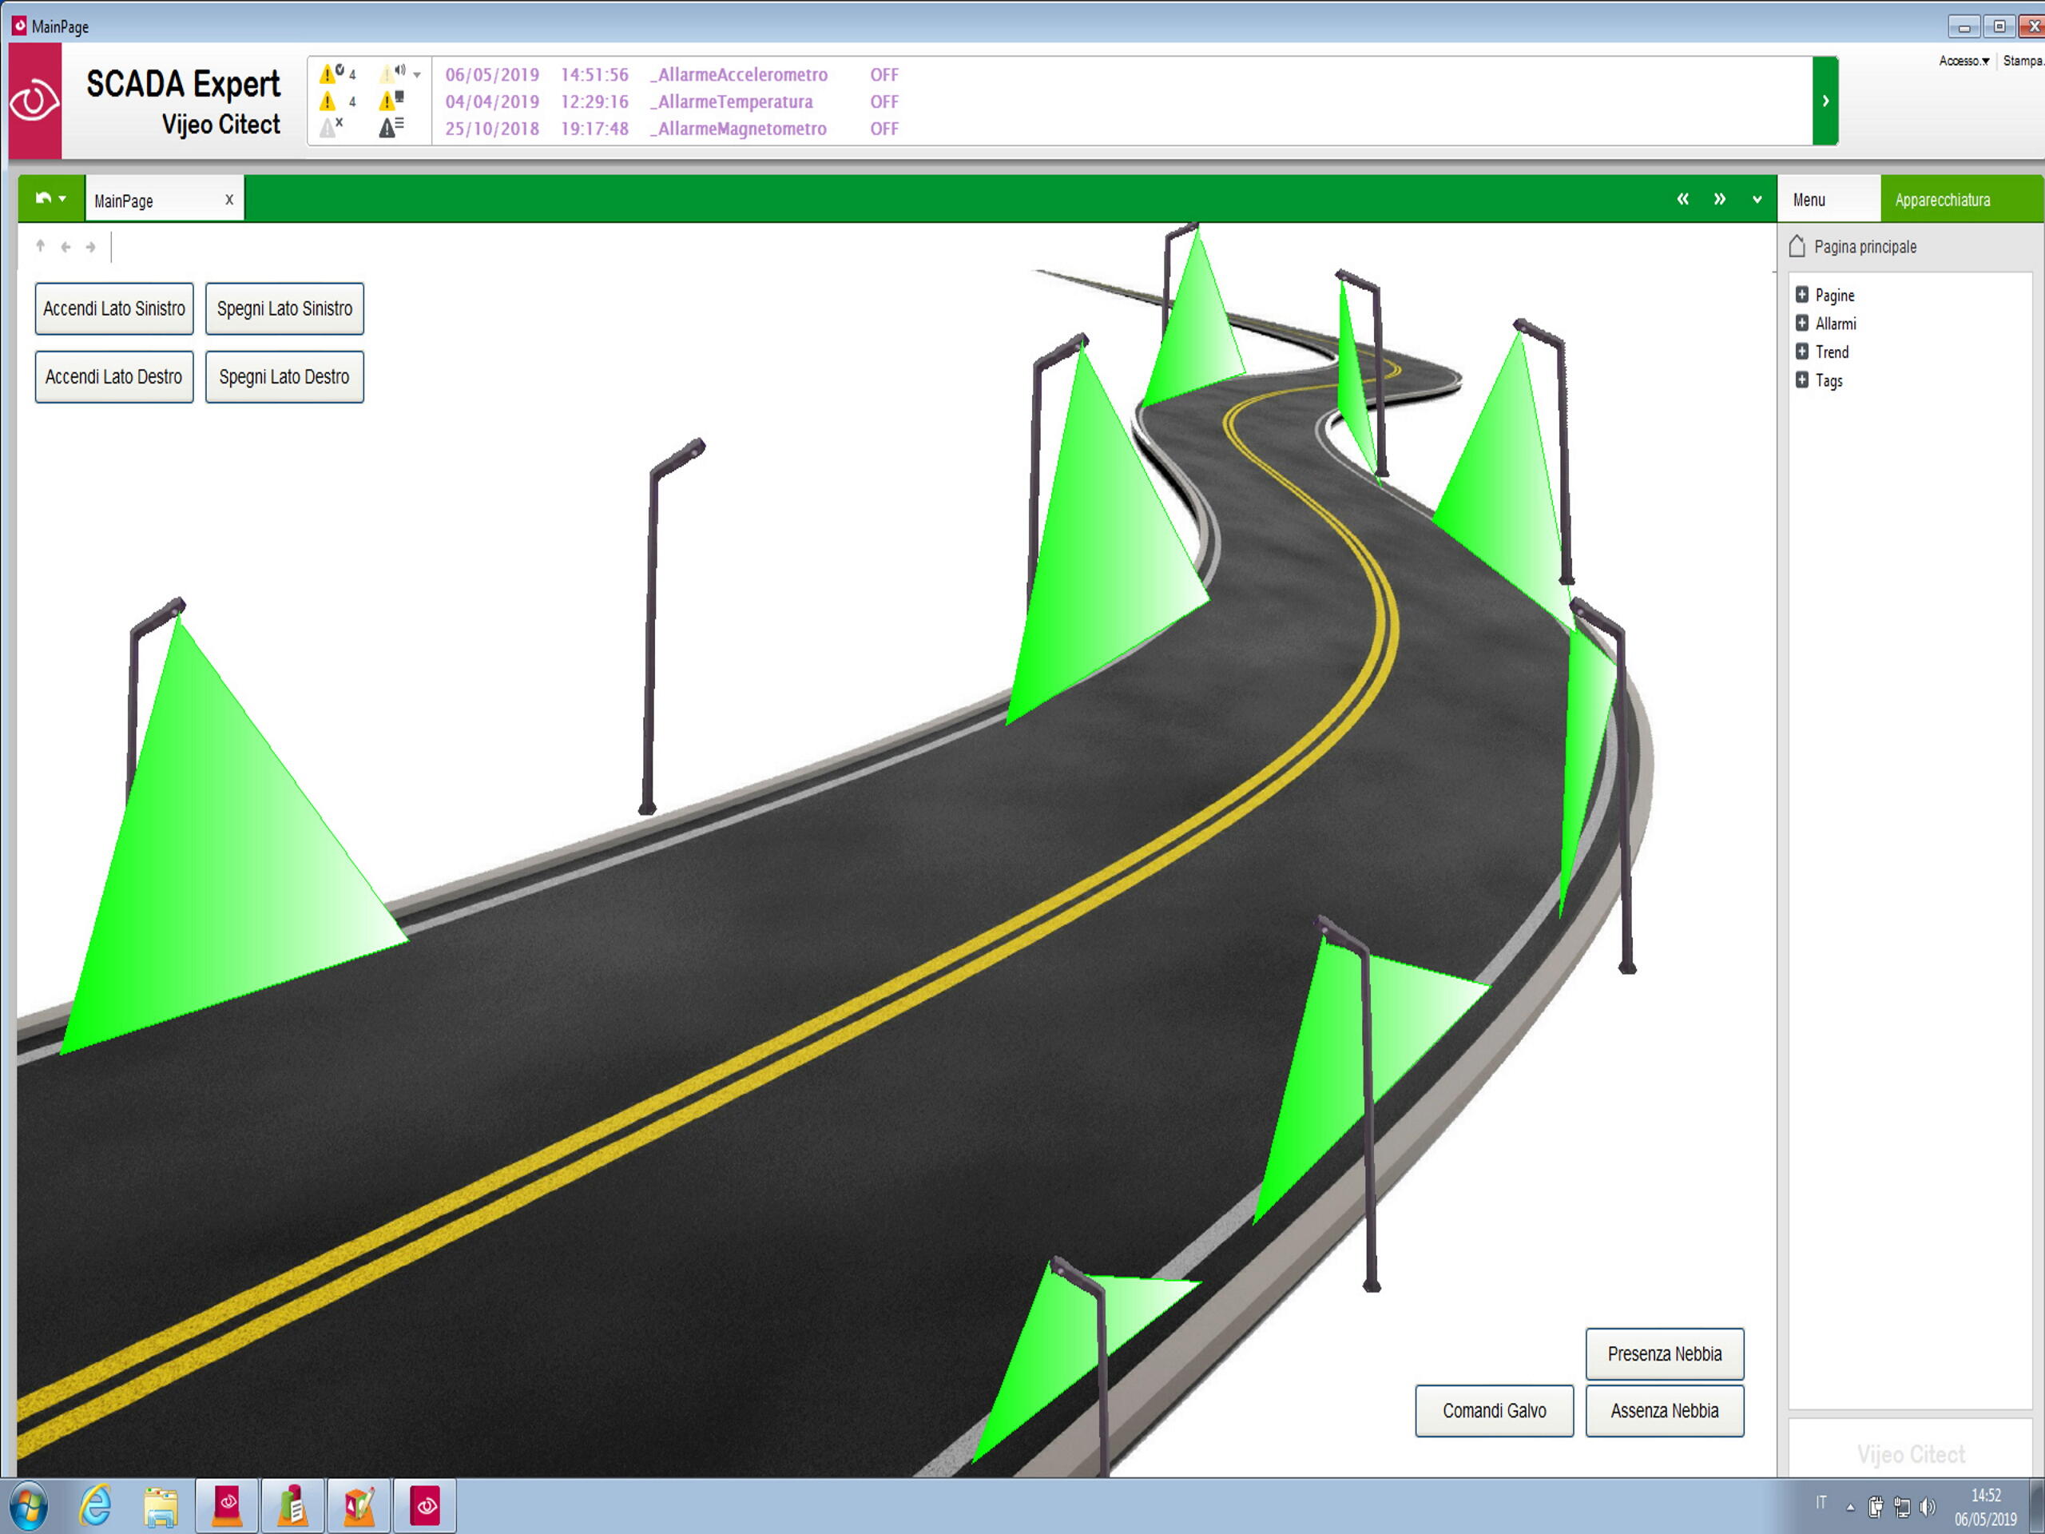
Task: Select the Menu tab
Action: [1809, 200]
